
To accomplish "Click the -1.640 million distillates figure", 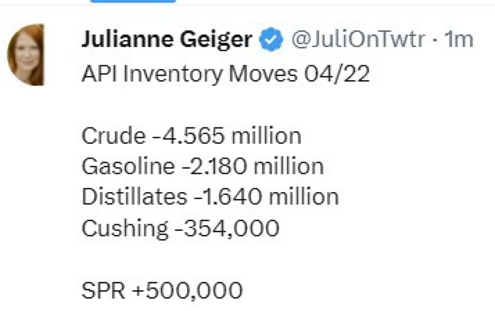I will (266, 197).
